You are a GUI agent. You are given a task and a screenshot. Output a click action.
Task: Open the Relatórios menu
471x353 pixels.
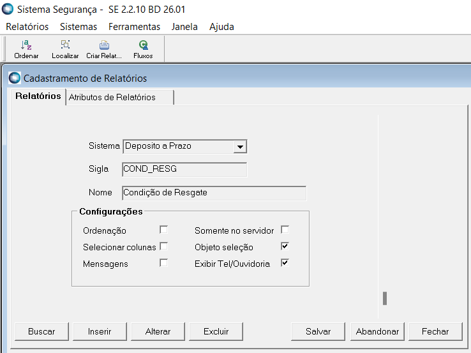click(x=27, y=27)
